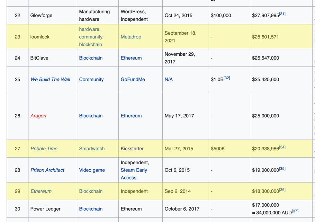Click Blockchain category in BitClave row
This screenshot has height=222, width=315.
pyautogui.click(x=91, y=58)
